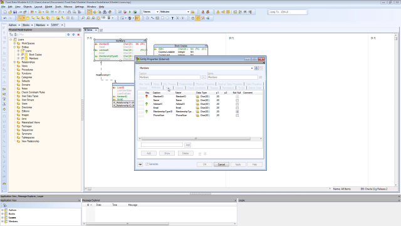
Task: Click the ellipse shape tool icon
Action: coord(167,18)
